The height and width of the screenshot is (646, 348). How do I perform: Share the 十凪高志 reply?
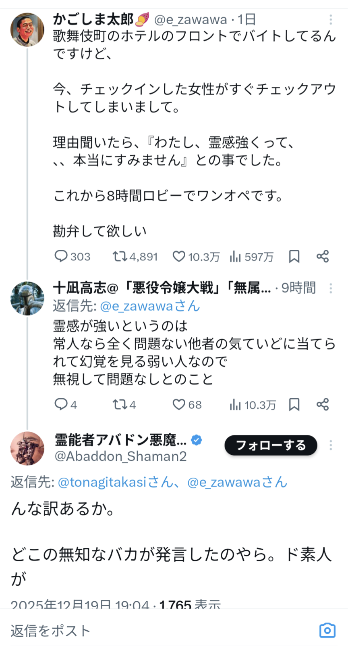[x=323, y=404]
